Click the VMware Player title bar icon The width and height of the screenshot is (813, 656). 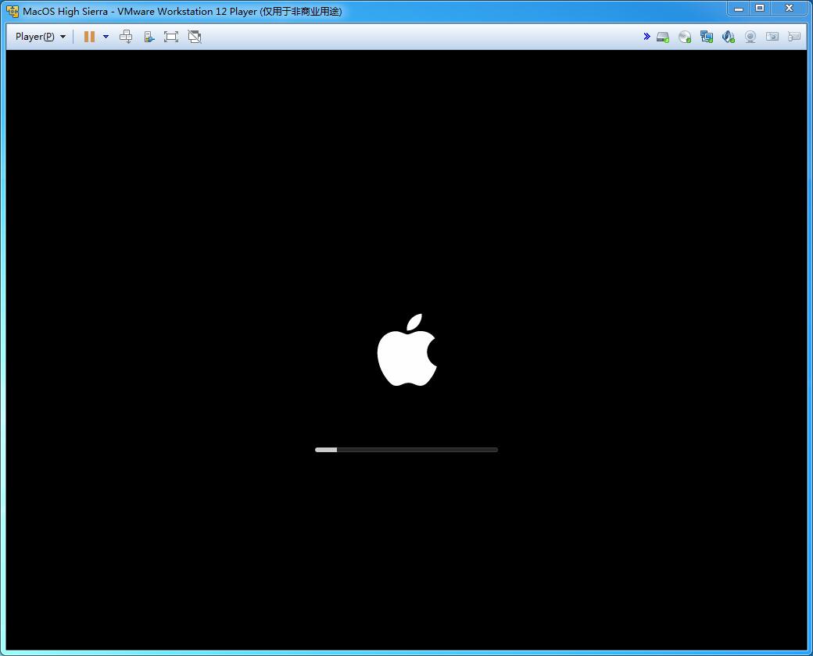pos(12,11)
